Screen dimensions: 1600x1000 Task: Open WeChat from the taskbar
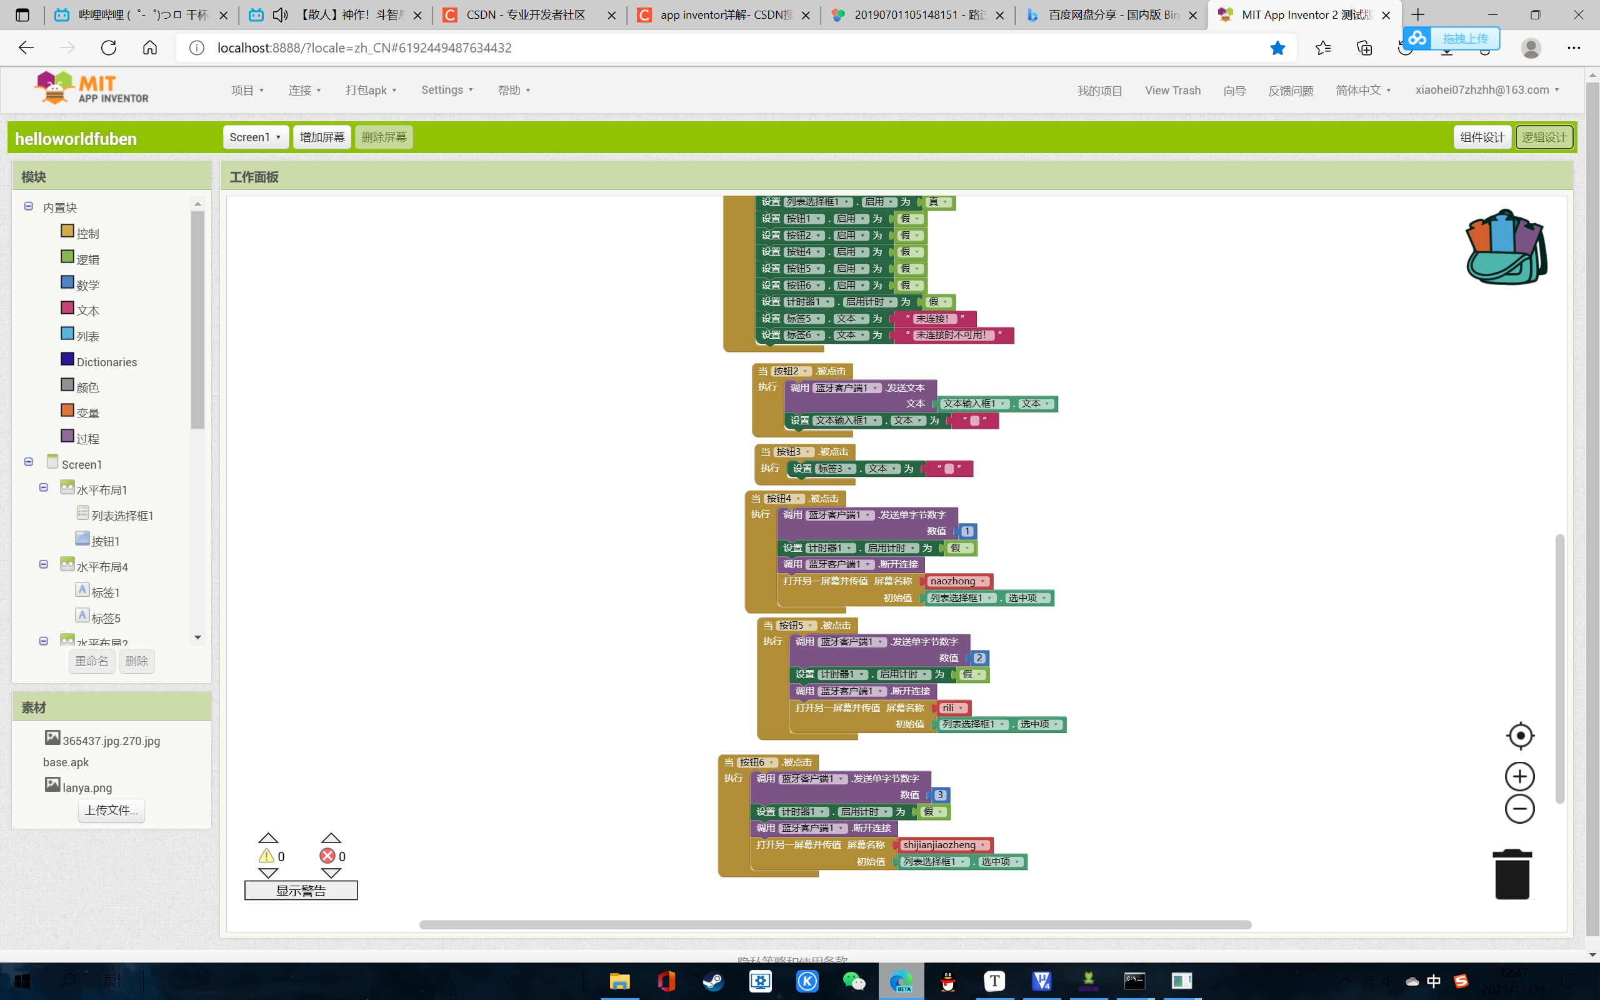(854, 981)
